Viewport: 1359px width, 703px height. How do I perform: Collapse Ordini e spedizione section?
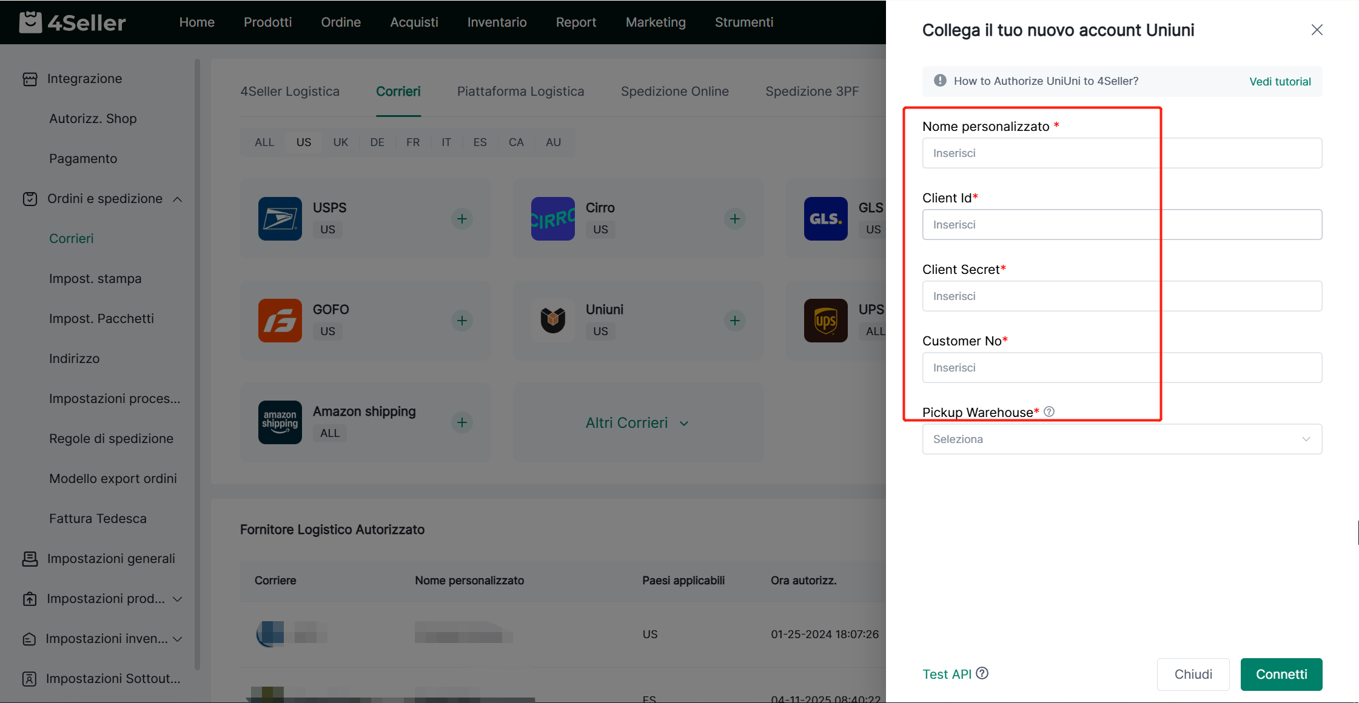coord(177,199)
